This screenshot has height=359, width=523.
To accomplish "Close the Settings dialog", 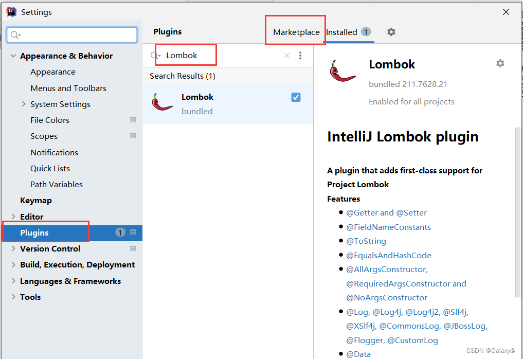I will [506, 12].
